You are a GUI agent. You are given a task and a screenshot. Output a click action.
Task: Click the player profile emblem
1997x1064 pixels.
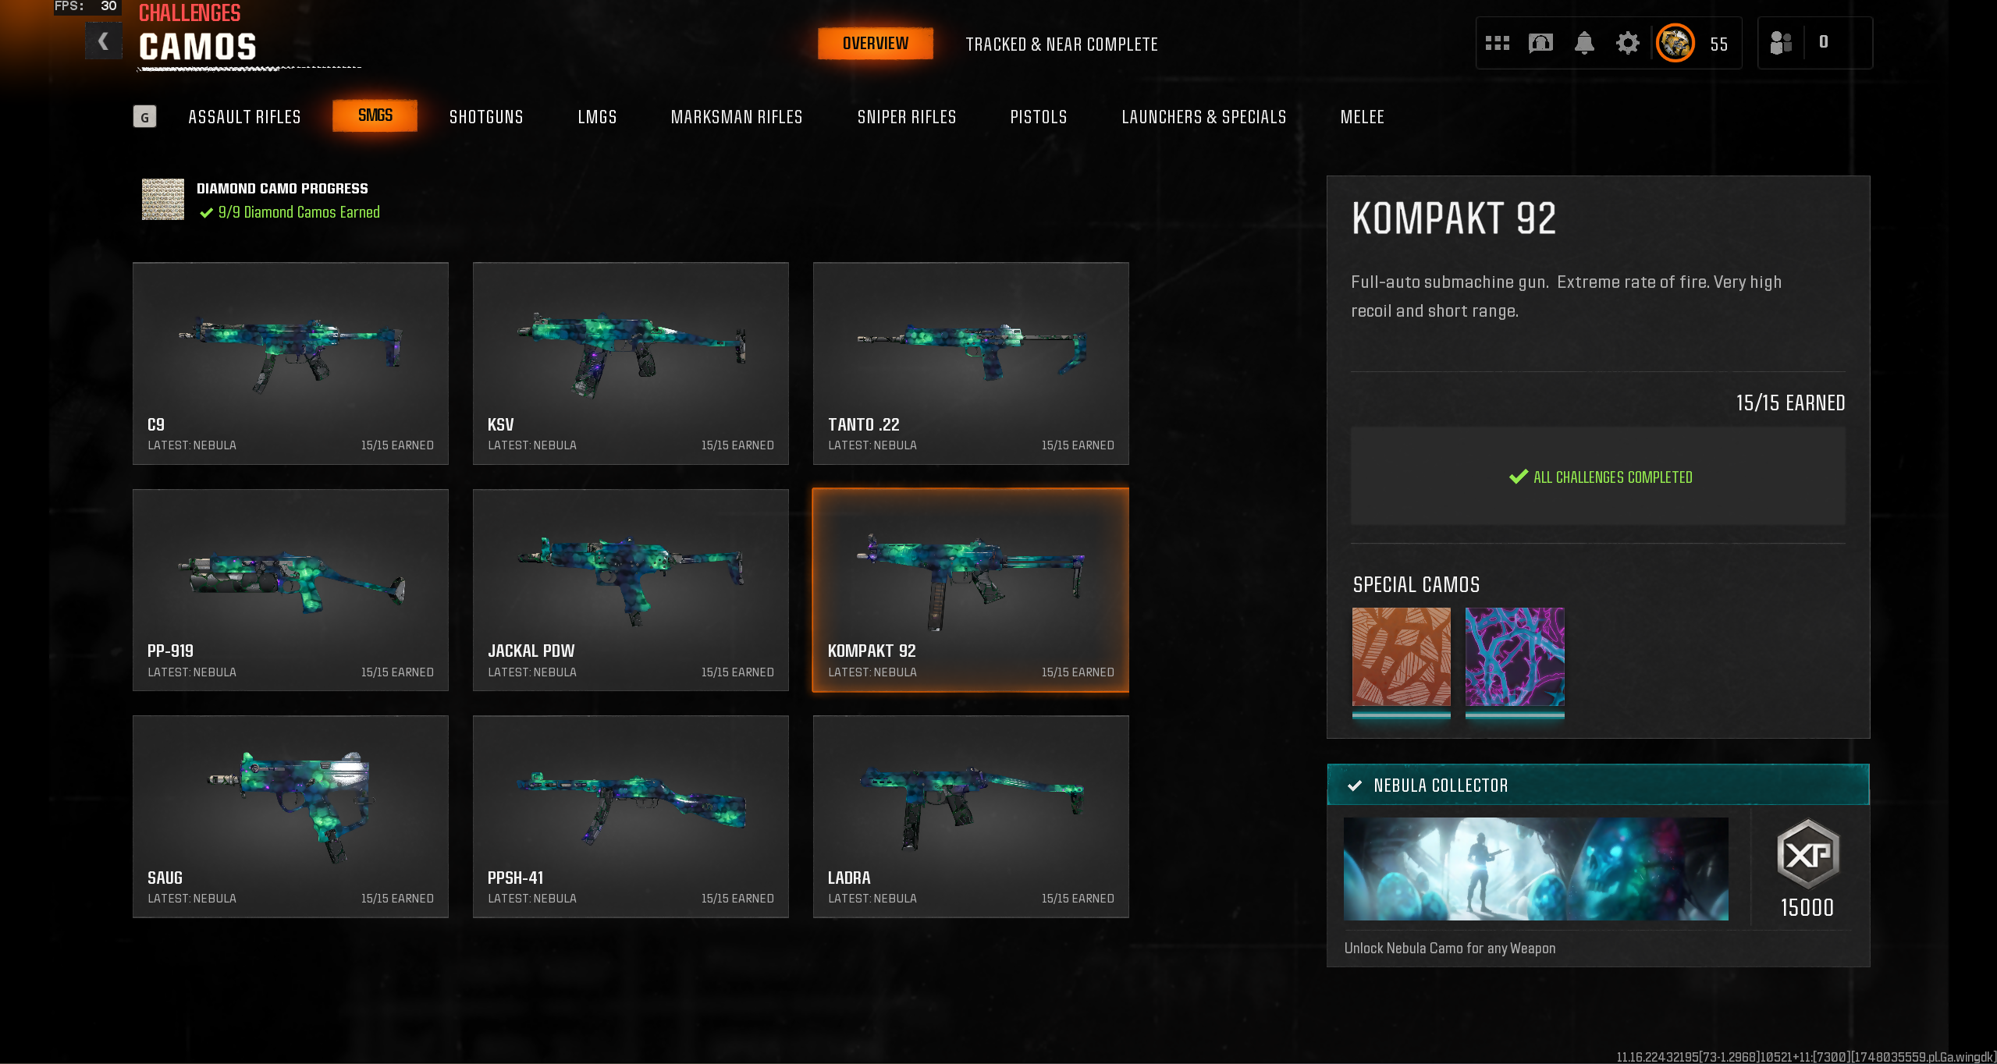1675,43
